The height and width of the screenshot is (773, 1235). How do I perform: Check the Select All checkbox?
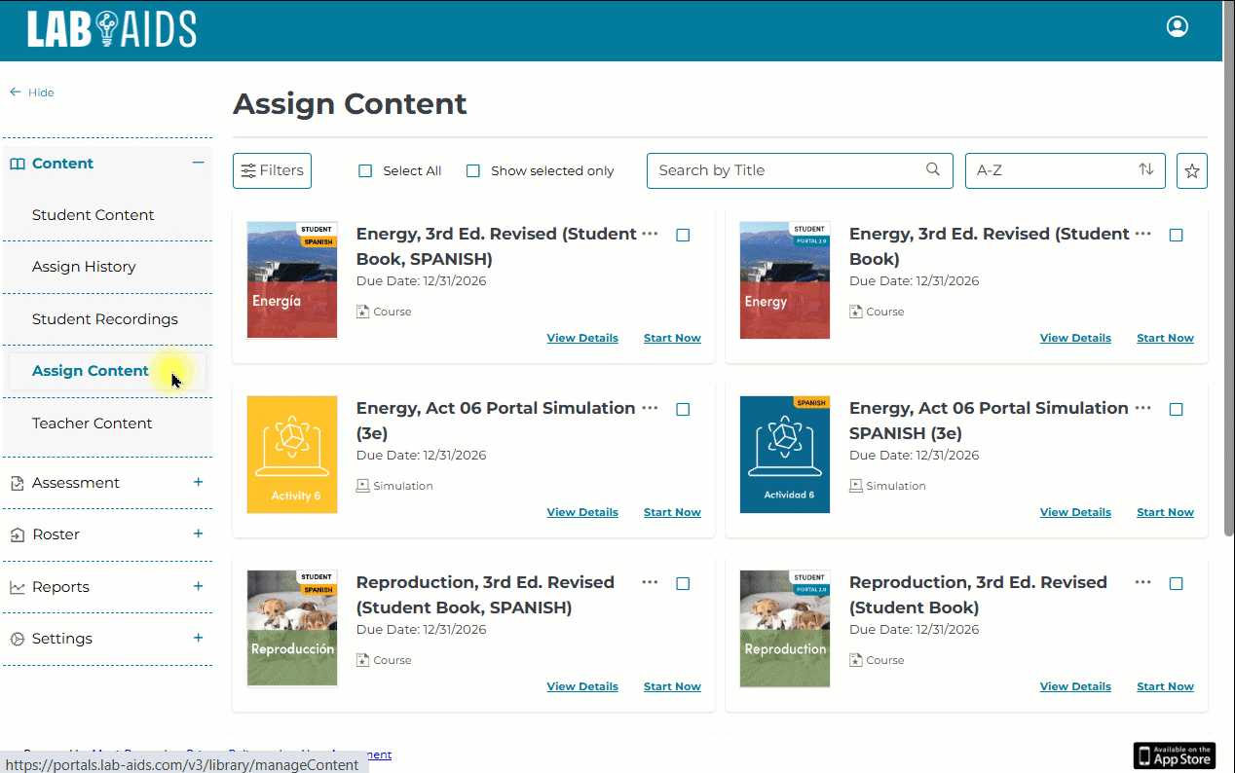[x=365, y=170]
